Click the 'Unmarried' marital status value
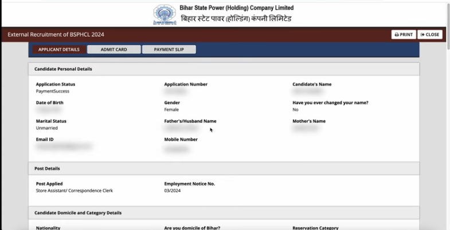The image size is (450, 230). tap(47, 128)
